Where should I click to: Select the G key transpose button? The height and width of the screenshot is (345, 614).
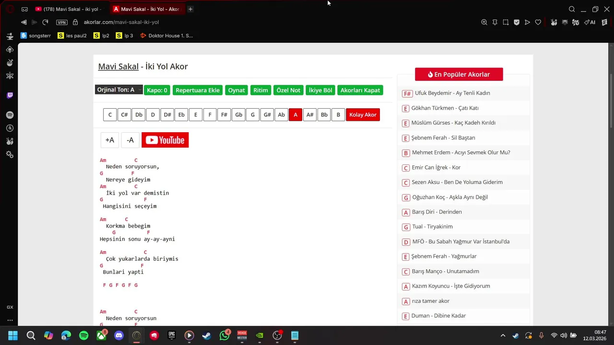pyautogui.click(x=253, y=115)
